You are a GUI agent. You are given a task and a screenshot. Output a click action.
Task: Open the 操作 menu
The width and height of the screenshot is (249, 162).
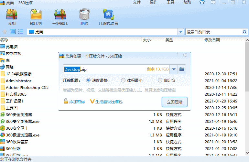pos(154,2)
